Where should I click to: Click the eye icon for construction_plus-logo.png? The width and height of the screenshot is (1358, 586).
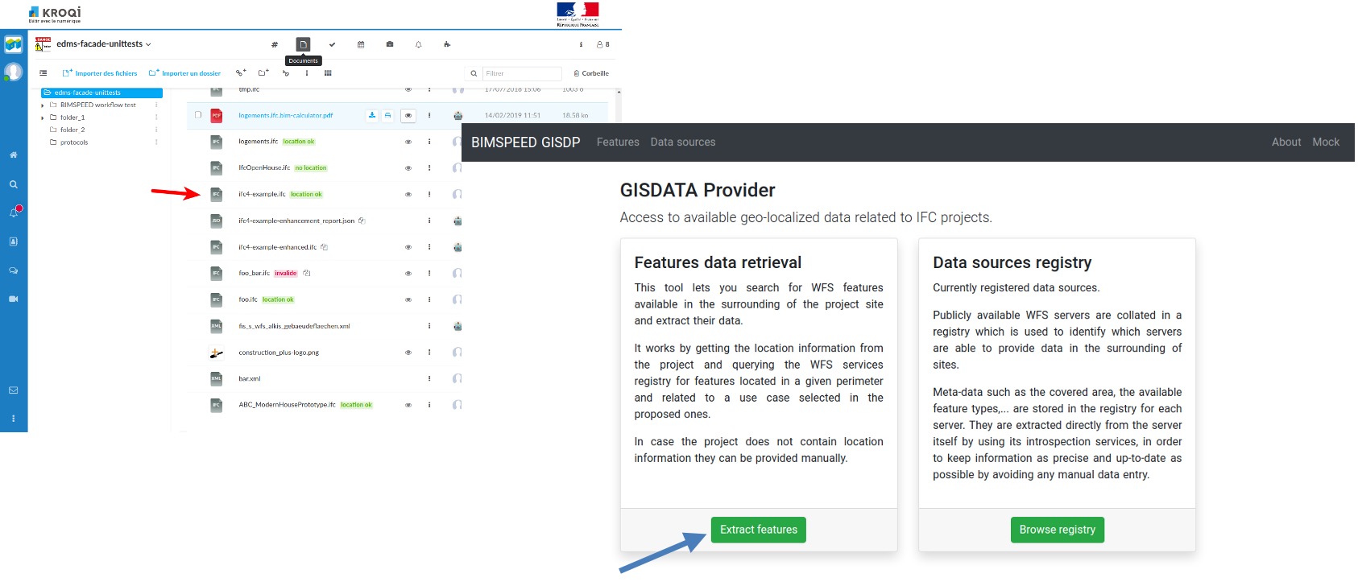pos(408,353)
